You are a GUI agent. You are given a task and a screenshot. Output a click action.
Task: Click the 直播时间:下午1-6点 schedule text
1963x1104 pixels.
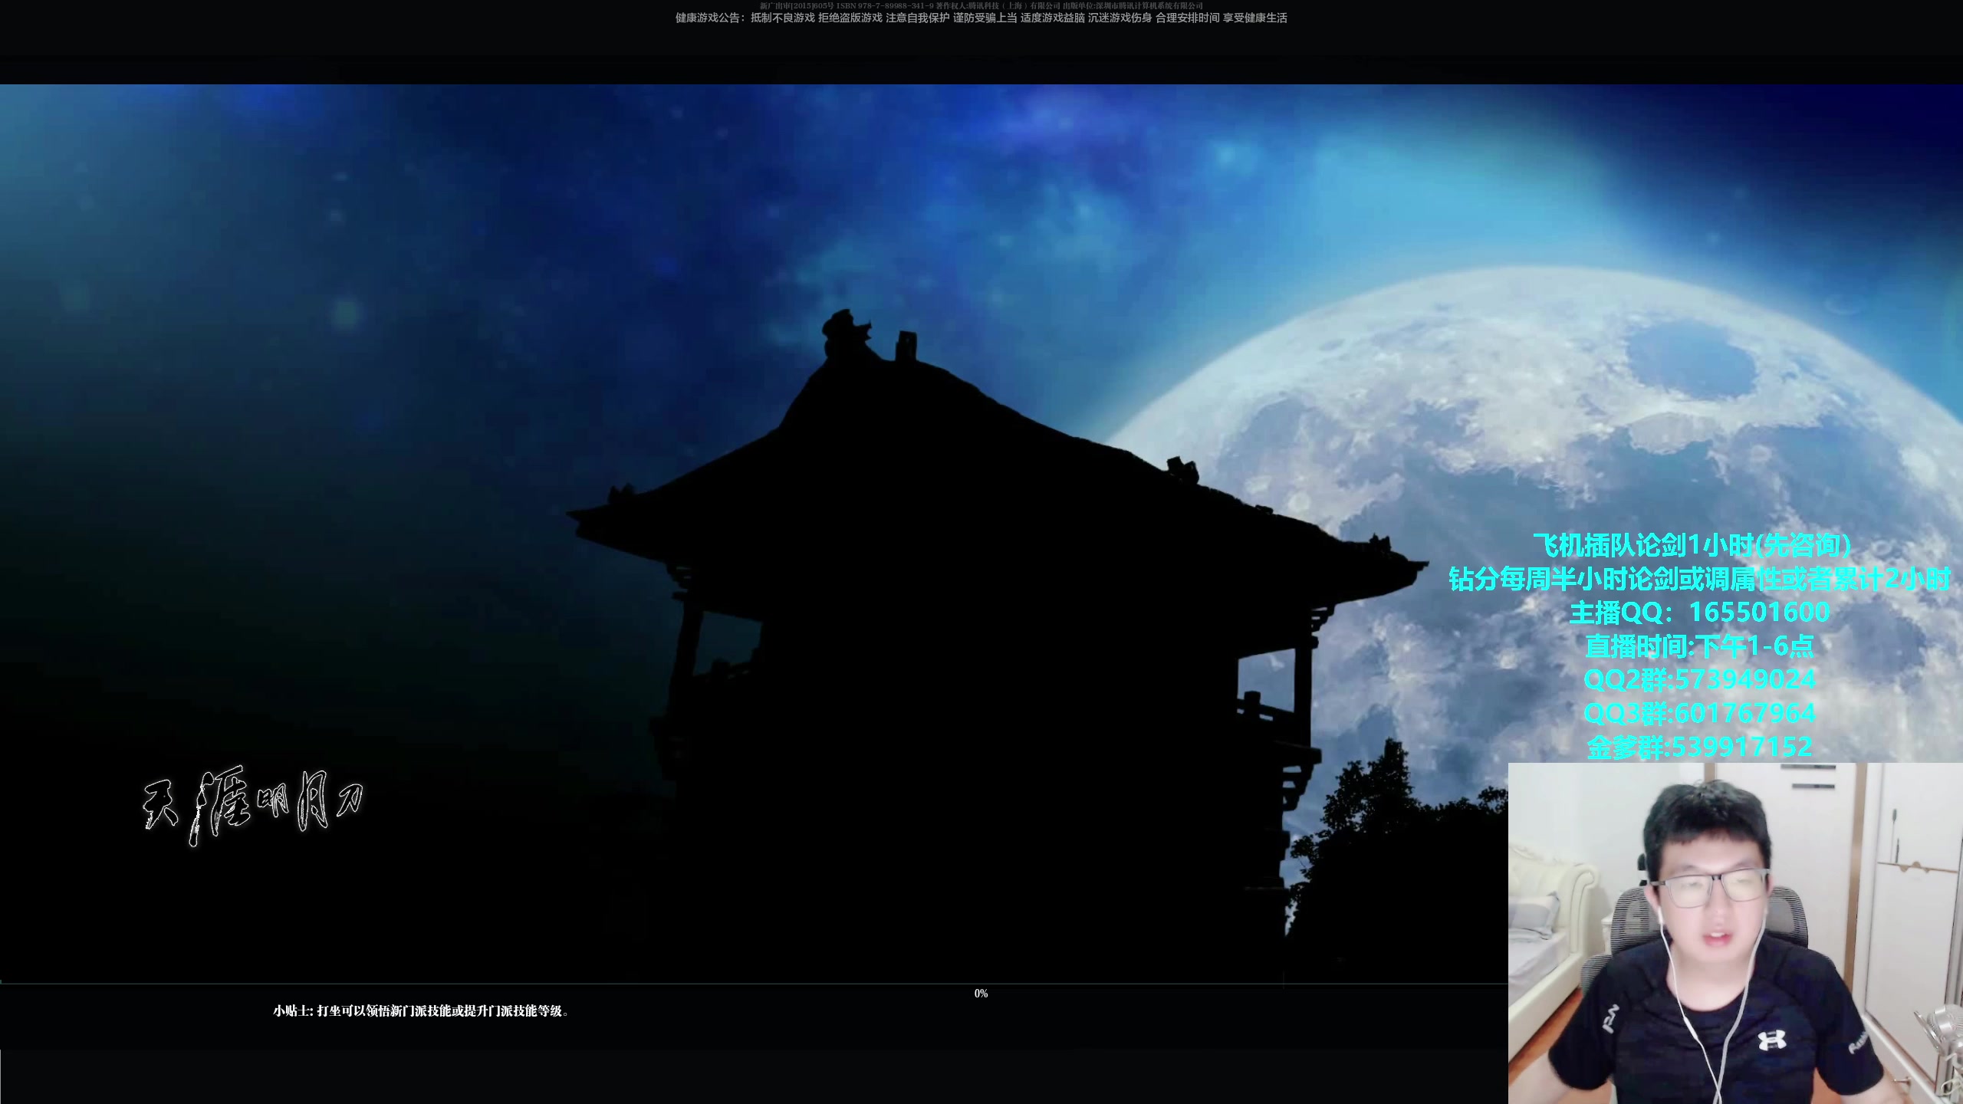coord(1699,646)
